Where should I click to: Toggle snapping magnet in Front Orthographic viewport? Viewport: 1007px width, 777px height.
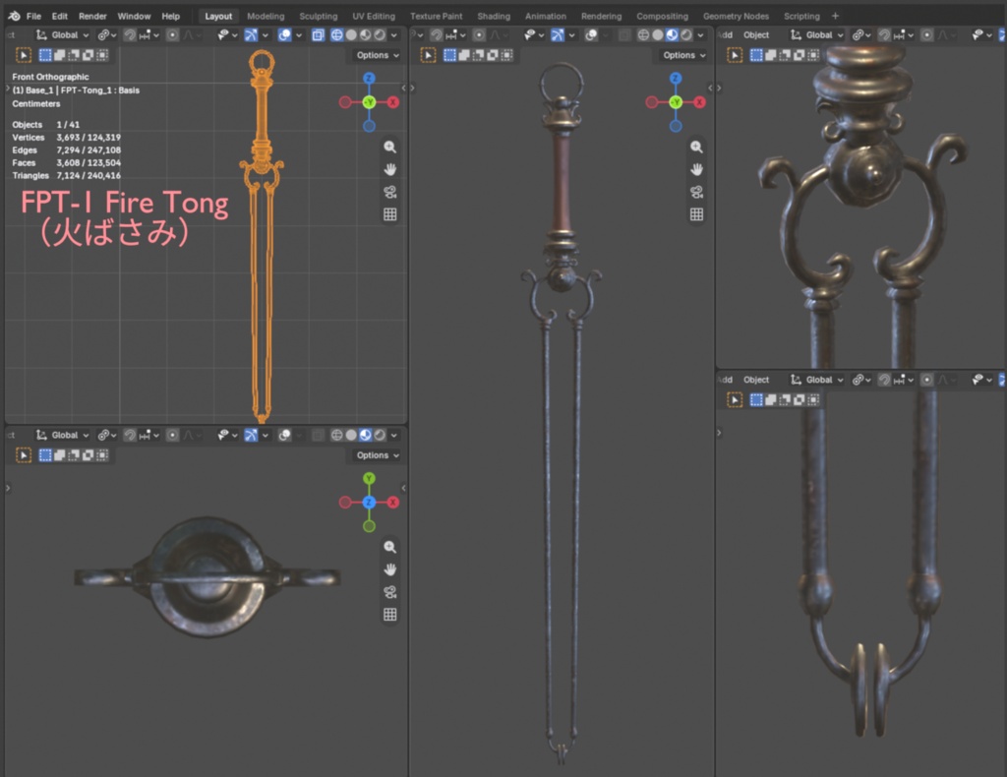(129, 35)
